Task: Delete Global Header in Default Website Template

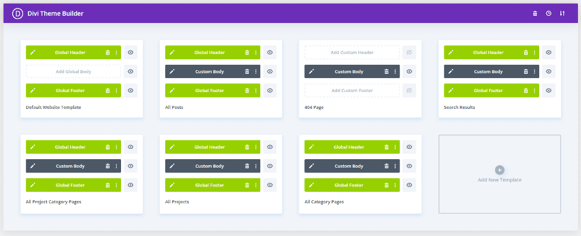Action: click(108, 53)
